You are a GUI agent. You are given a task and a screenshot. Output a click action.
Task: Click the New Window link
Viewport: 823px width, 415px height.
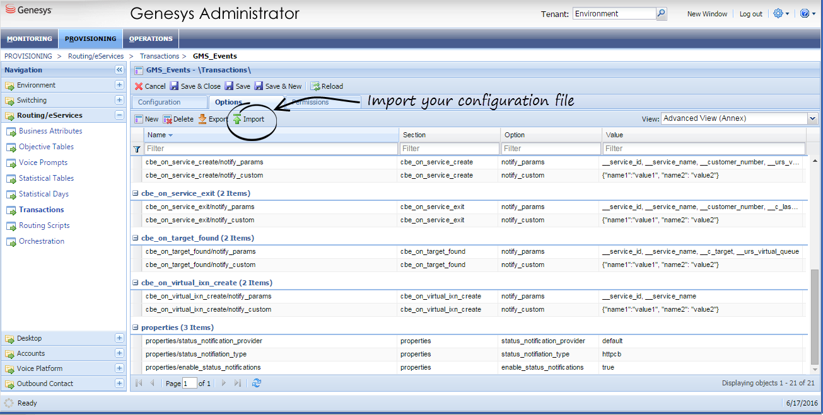coord(707,14)
